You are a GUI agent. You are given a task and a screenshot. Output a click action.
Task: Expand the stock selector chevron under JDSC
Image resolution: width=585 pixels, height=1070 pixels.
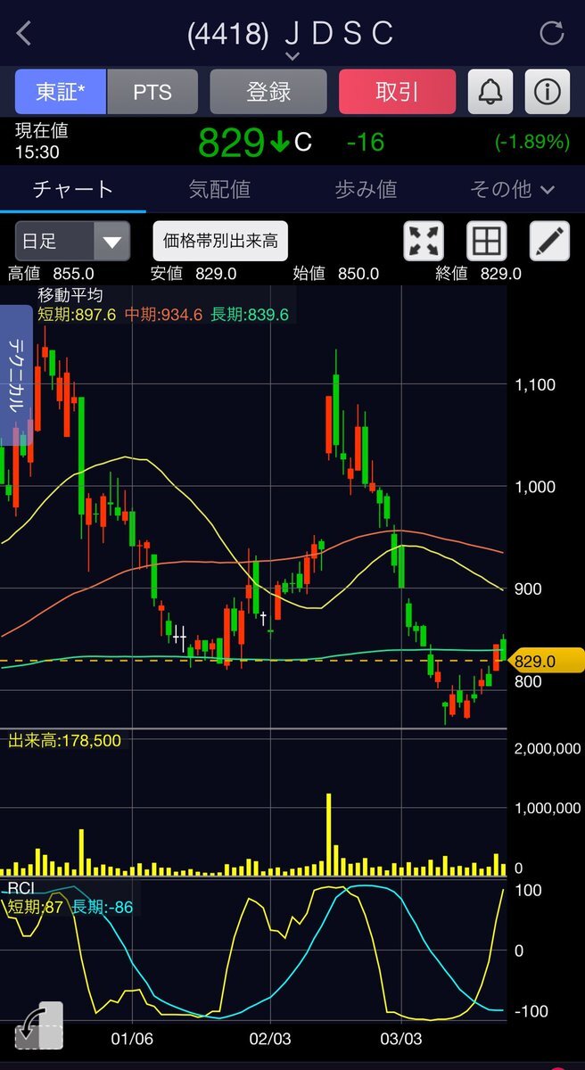(x=292, y=56)
